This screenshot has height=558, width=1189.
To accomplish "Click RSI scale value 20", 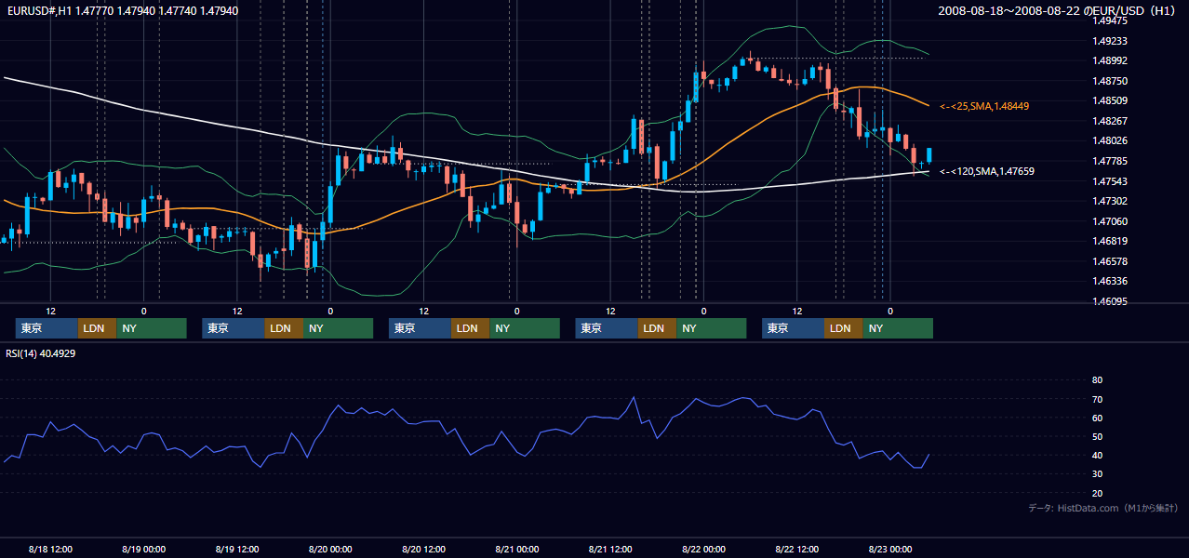I will 1097,493.
